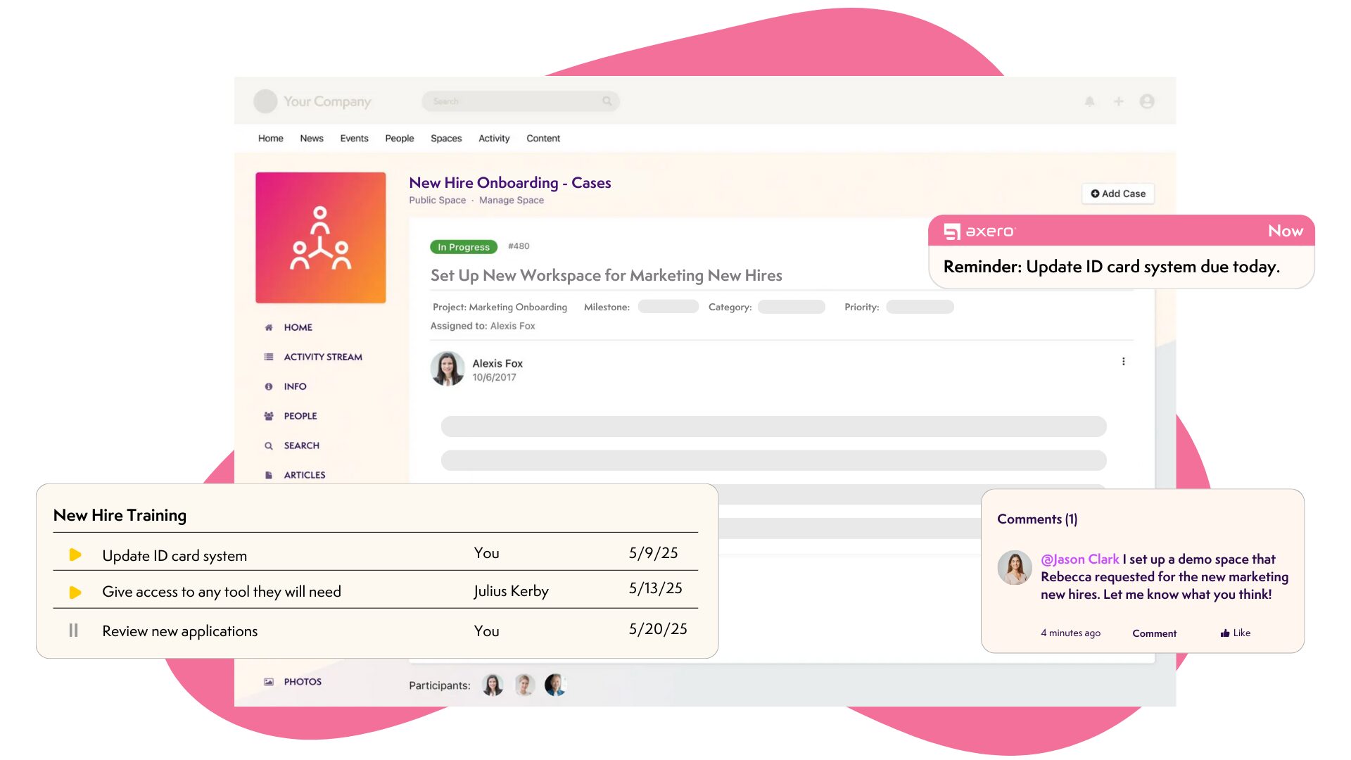Open the Photos sidebar item
The width and height of the screenshot is (1351, 760).
(x=302, y=682)
